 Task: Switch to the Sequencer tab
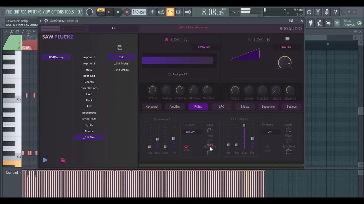pyautogui.click(x=268, y=107)
